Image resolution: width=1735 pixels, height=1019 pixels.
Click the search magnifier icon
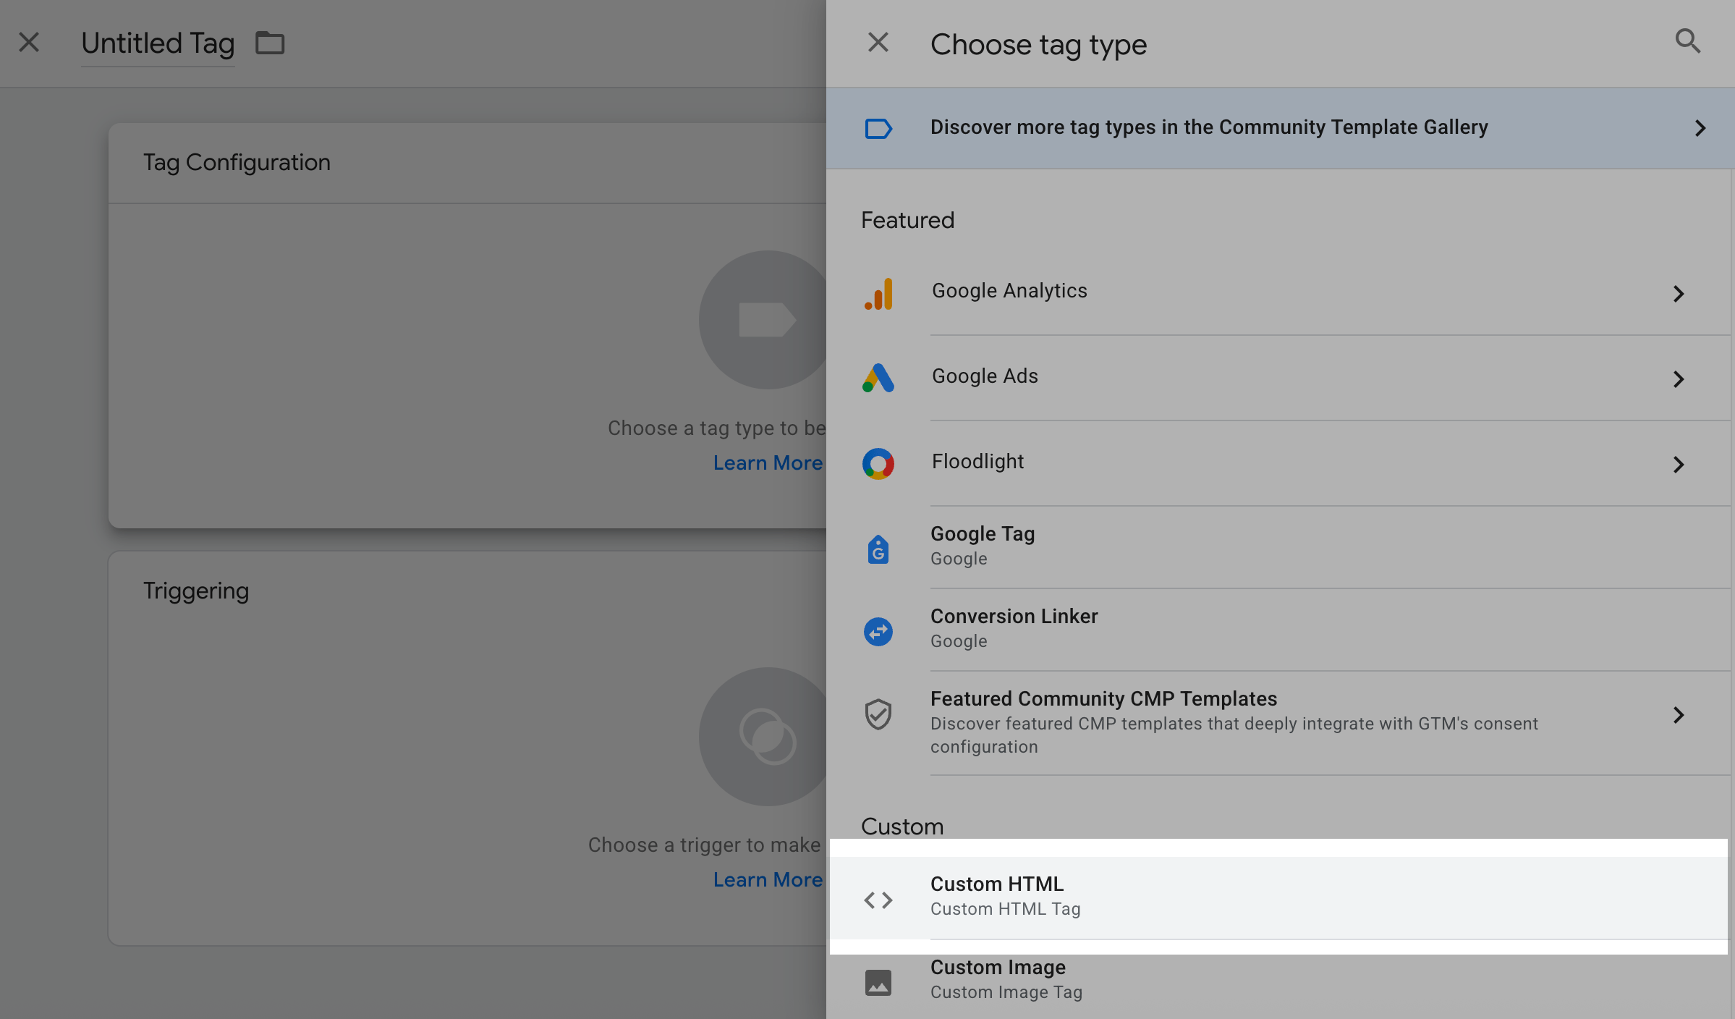point(1687,41)
